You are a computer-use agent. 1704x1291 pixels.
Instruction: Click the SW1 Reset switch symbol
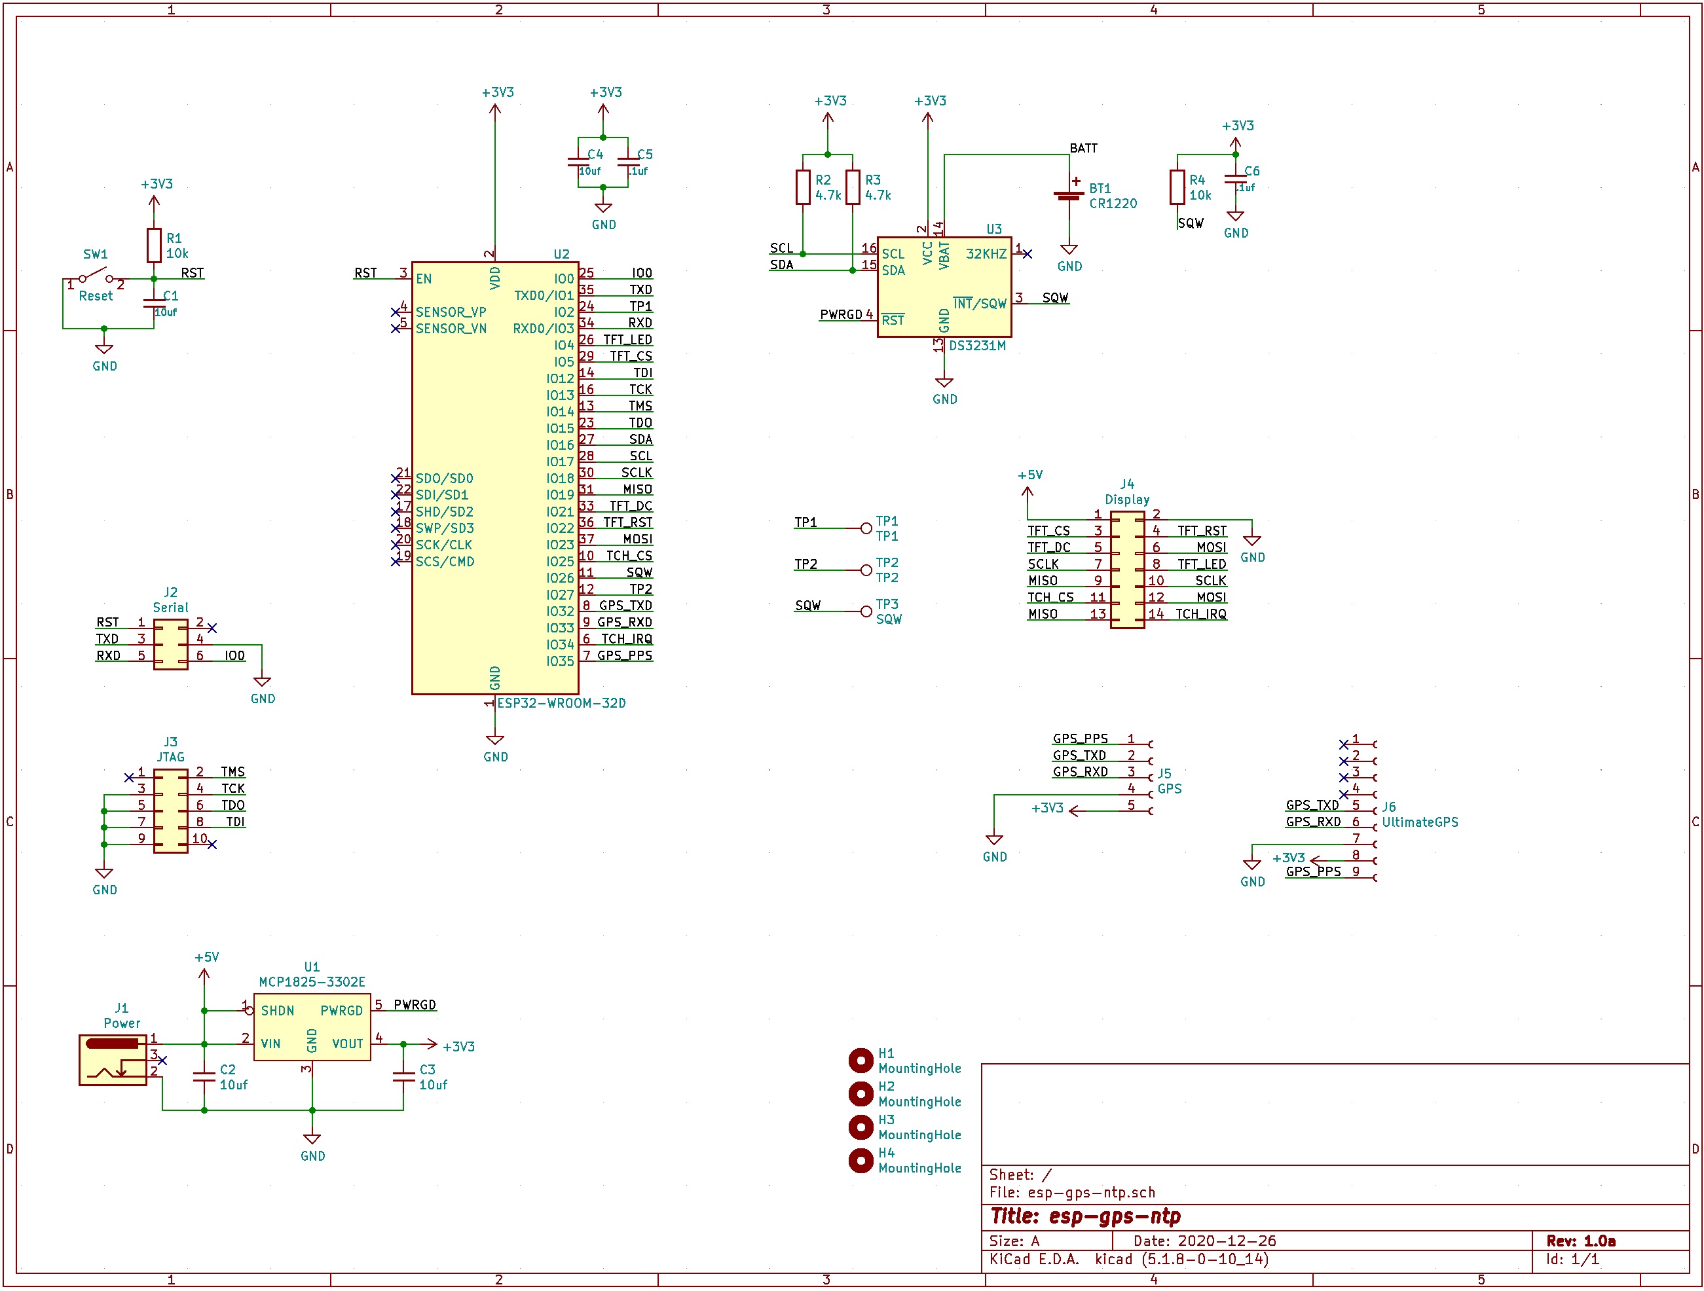tap(96, 276)
